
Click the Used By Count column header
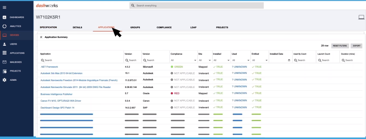[300, 54]
